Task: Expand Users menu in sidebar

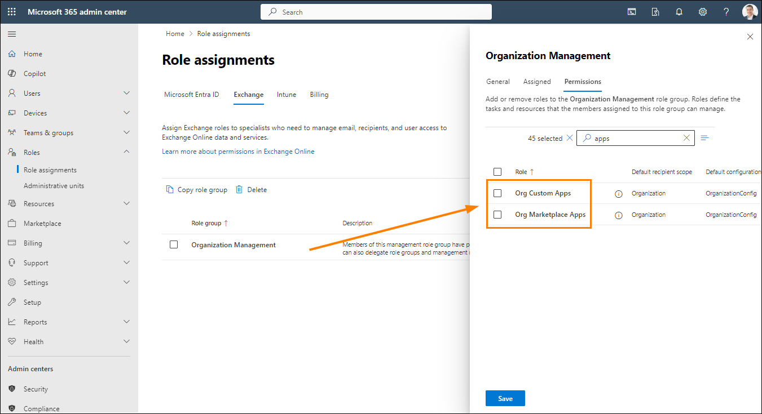Action: point(126,94)
